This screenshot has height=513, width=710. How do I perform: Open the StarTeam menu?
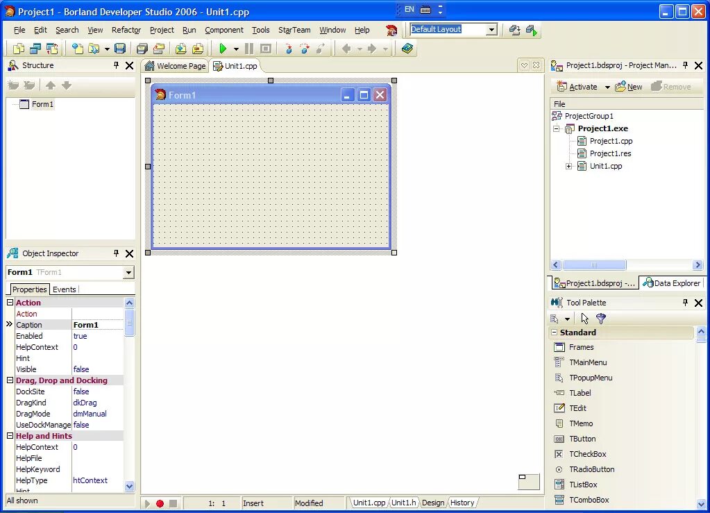(294, 30)
